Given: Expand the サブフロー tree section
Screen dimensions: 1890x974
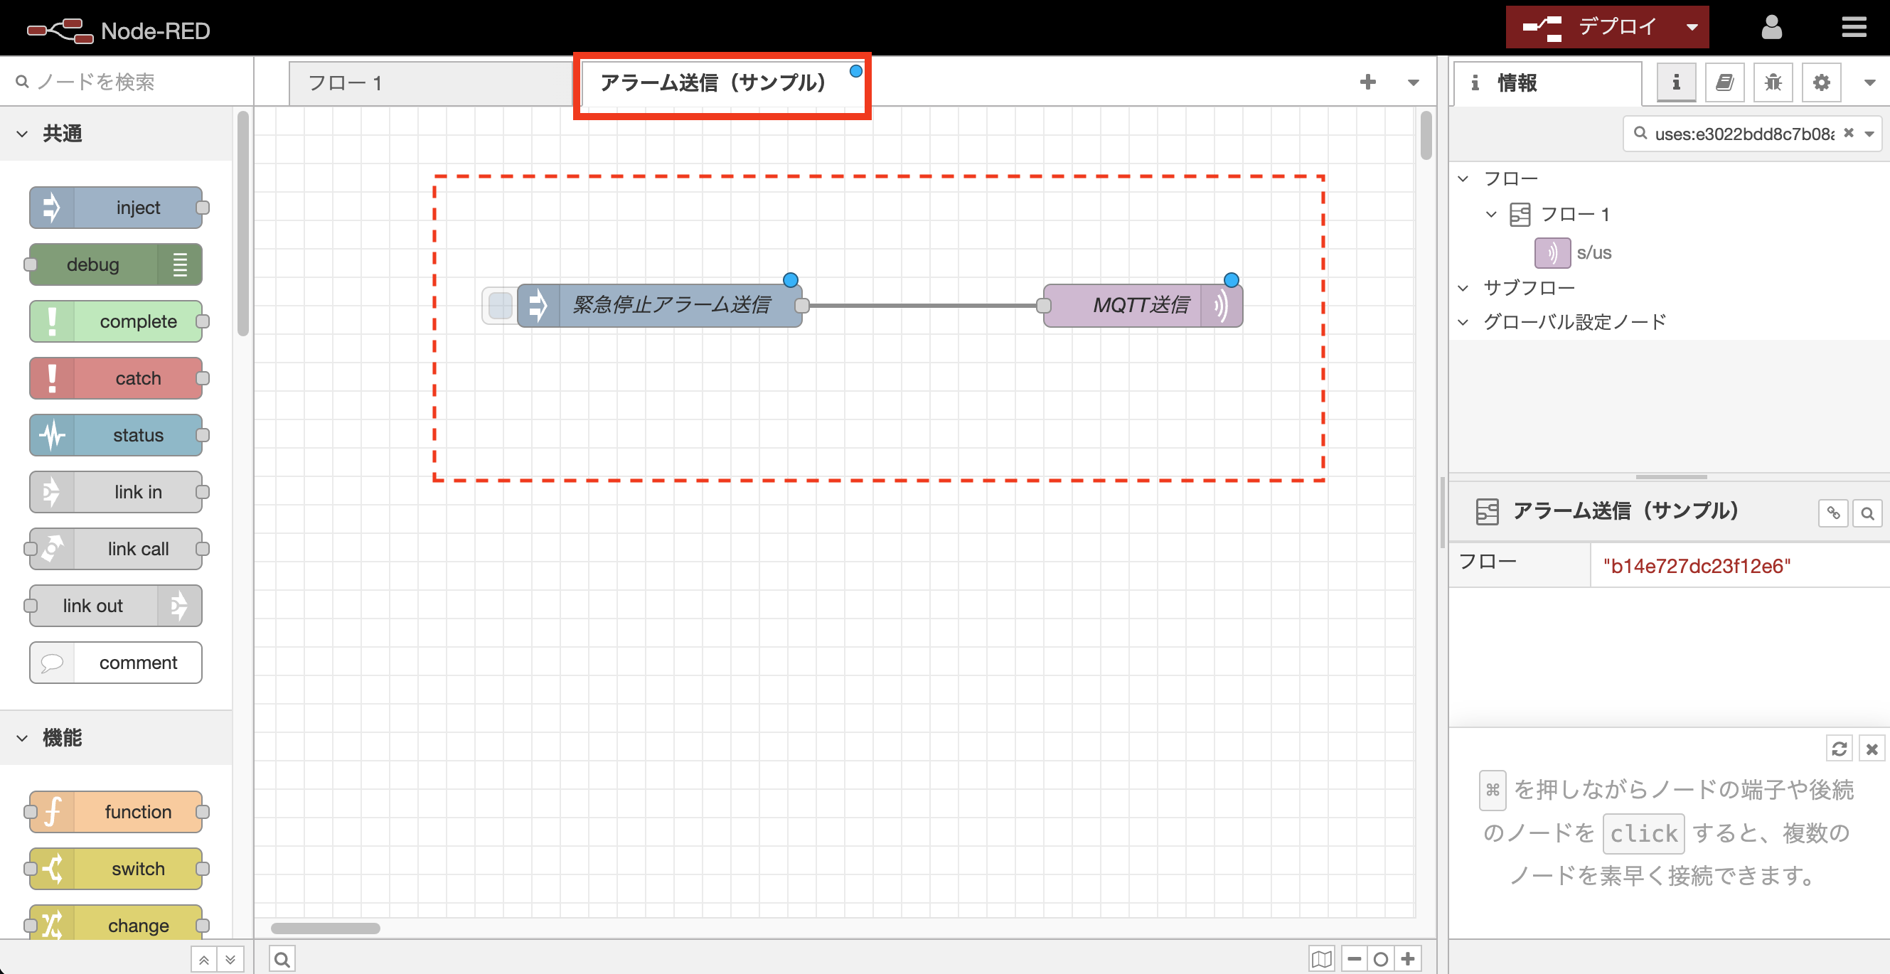Looking at the screenshot, I should (1464, 287).
